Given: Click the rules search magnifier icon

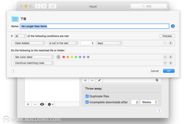Looking at the screenshot, I should click(x=157, y=80).
